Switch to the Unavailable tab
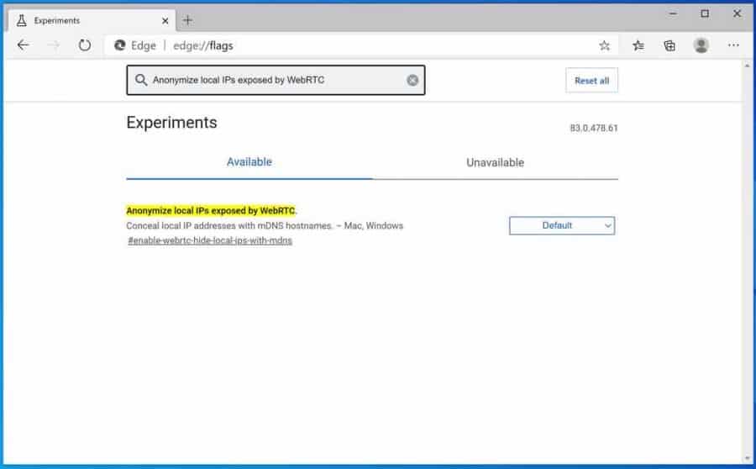756x469 pixels. point(495,162)
